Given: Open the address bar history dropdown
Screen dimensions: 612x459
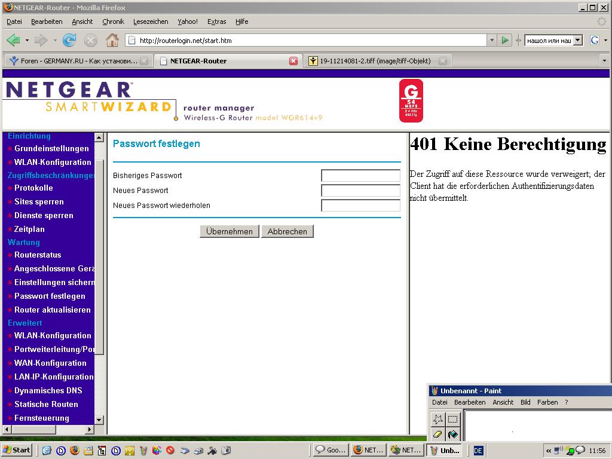Looking at the screenshot, I should 492,40.
